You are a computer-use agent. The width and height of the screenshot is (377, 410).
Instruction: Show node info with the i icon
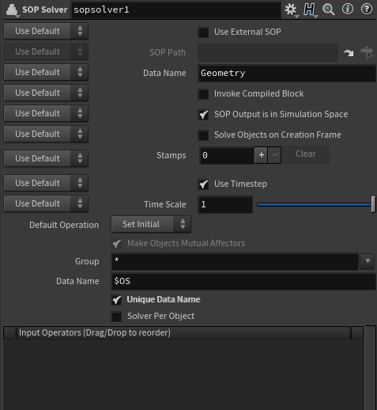pos(348,9)
